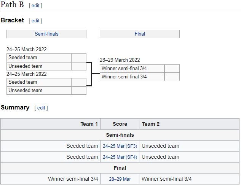This screenshot has height=186, width=241.
Task: Click the edit link beside Bracket
Action: [35, 21]
